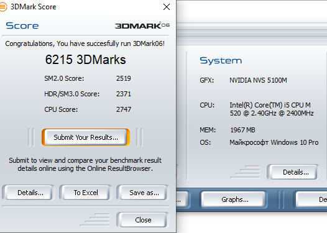Click the Online ResultBrowser description text

pos(85,164)
